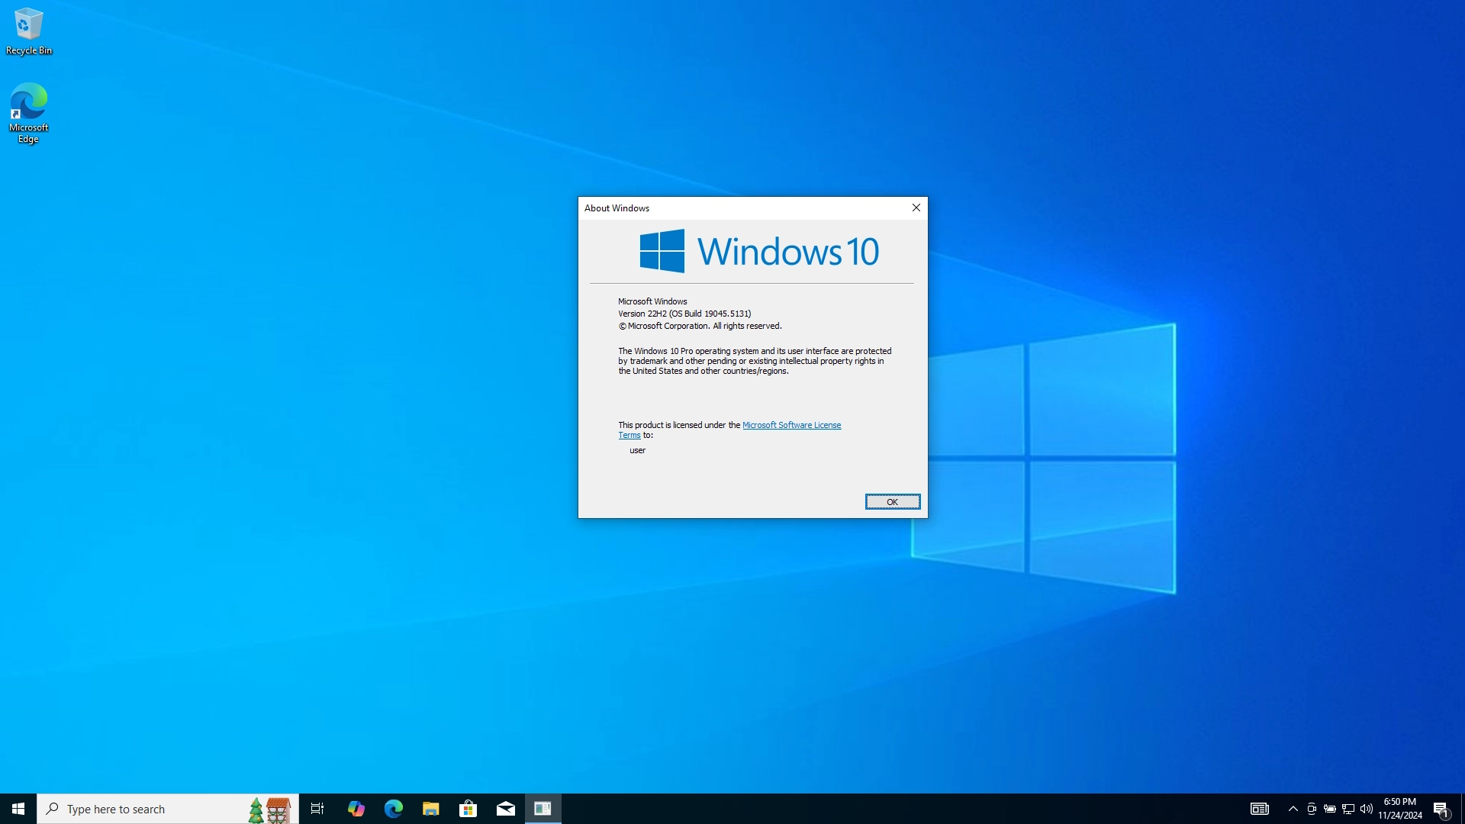Open the search highlights holiday illustration
1465x824 pixels.
269,810
